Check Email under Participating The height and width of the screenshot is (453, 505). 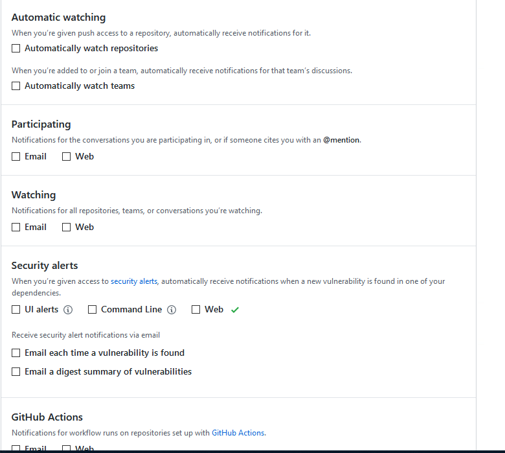(x=16, y=156)
